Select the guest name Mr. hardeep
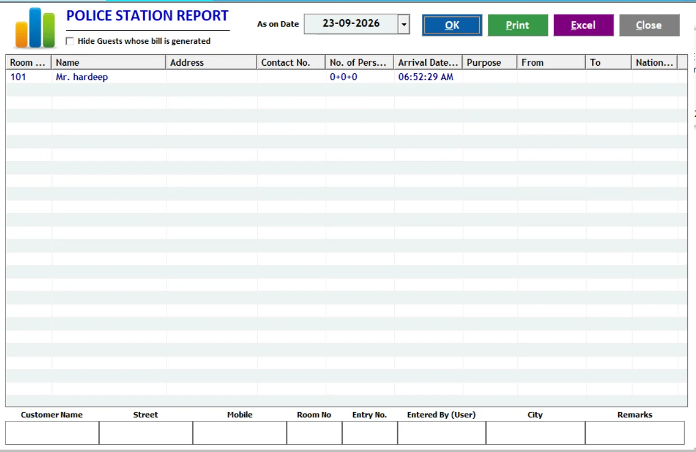 [82, 77]
